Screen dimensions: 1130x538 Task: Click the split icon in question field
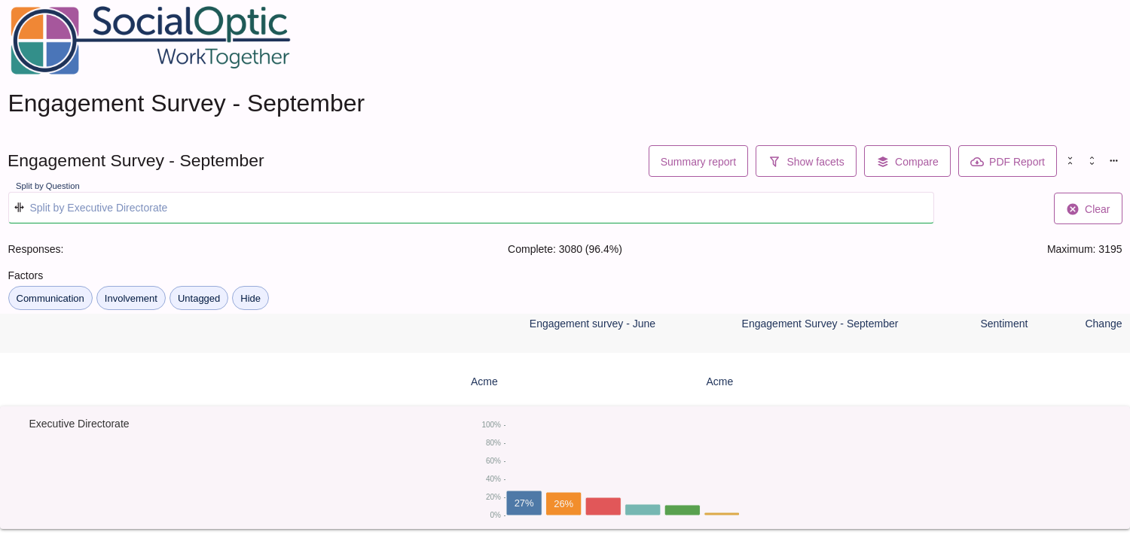click(20, 208)
